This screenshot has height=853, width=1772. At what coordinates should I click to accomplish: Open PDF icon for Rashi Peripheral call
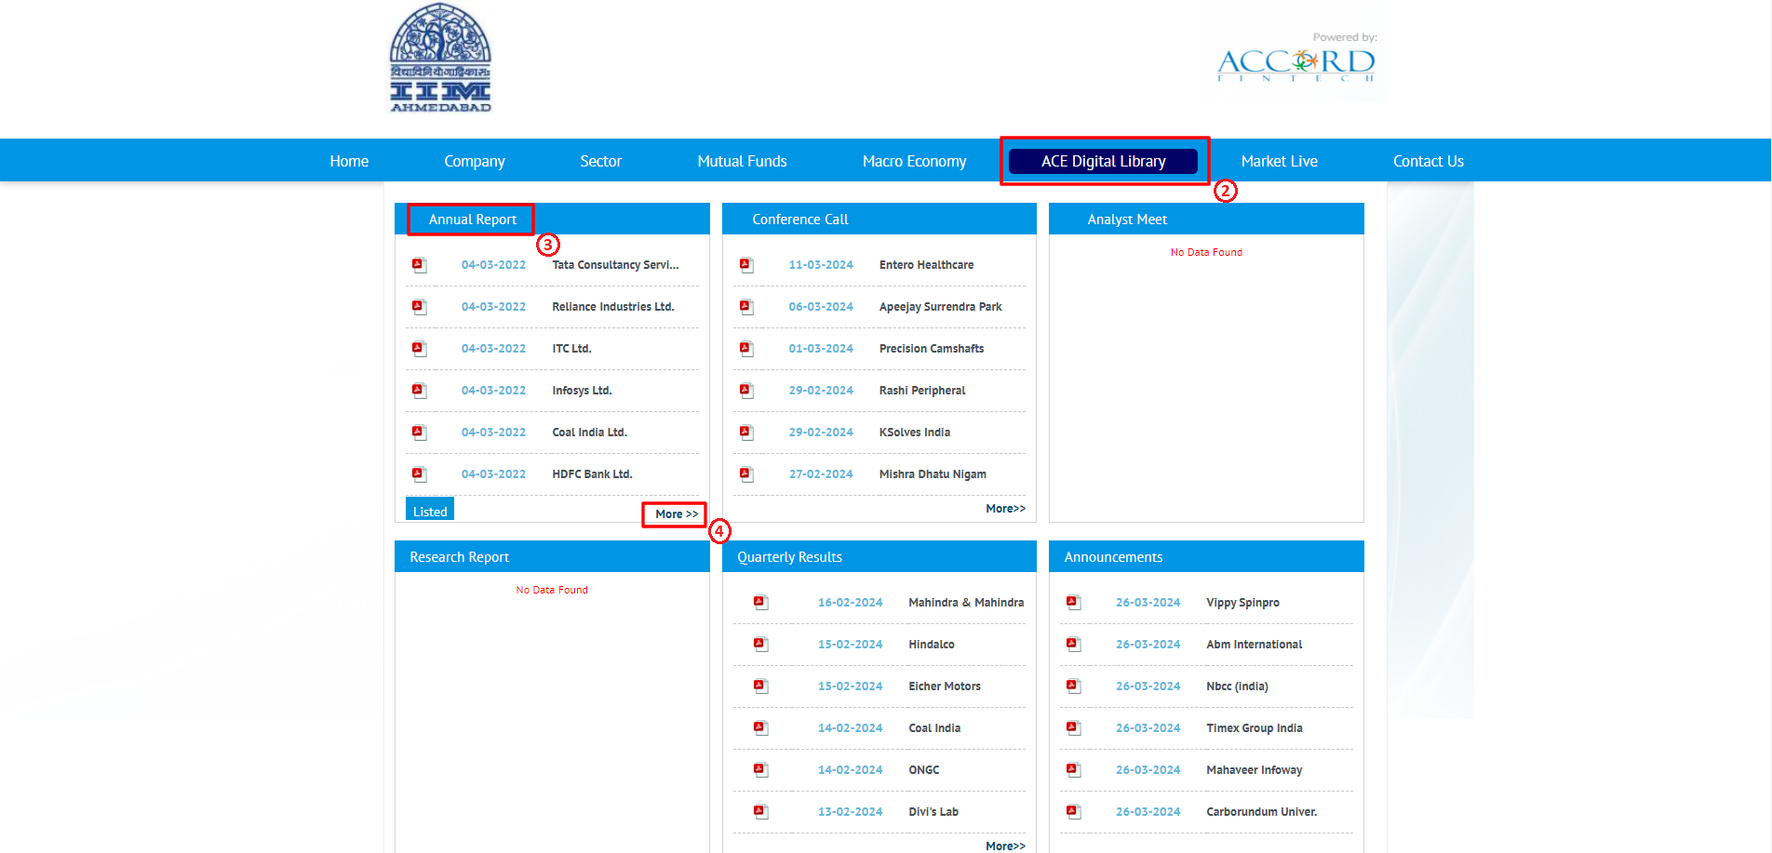746,391
